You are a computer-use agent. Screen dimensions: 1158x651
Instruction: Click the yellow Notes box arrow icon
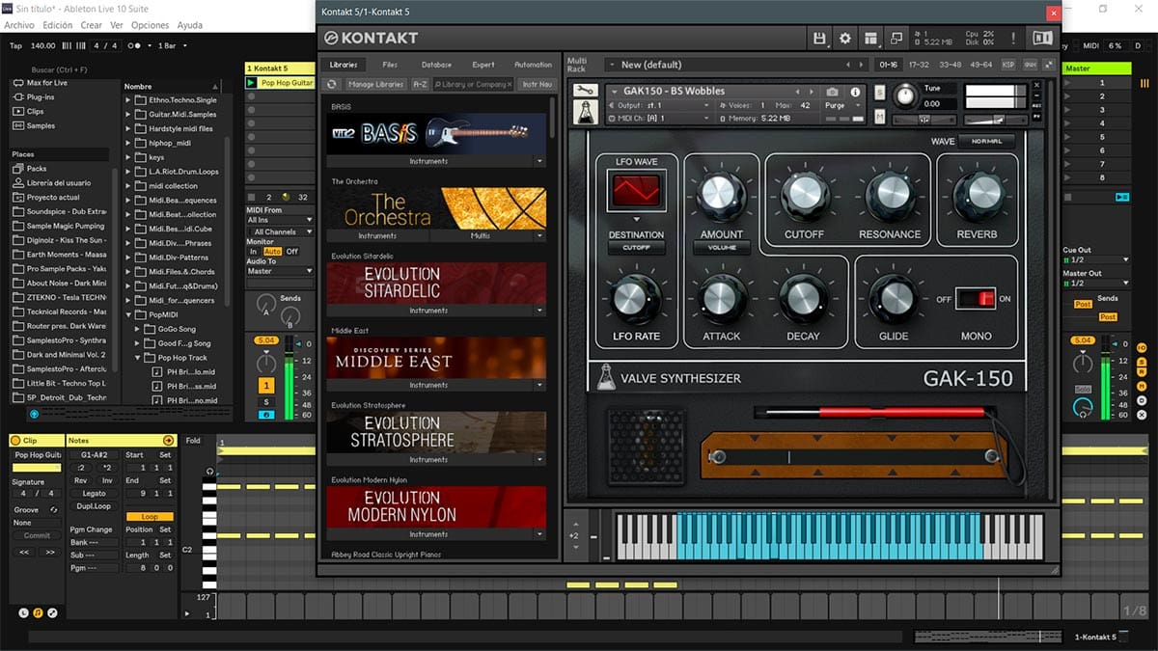(x=168, y=440)
